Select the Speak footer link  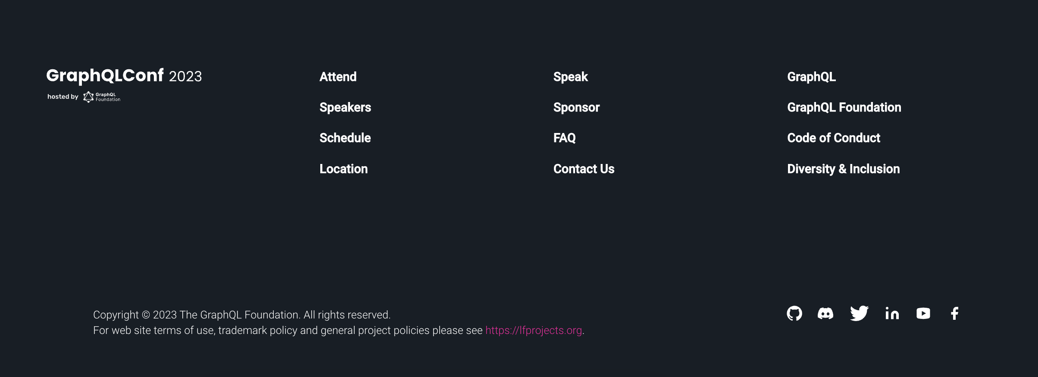570,77
